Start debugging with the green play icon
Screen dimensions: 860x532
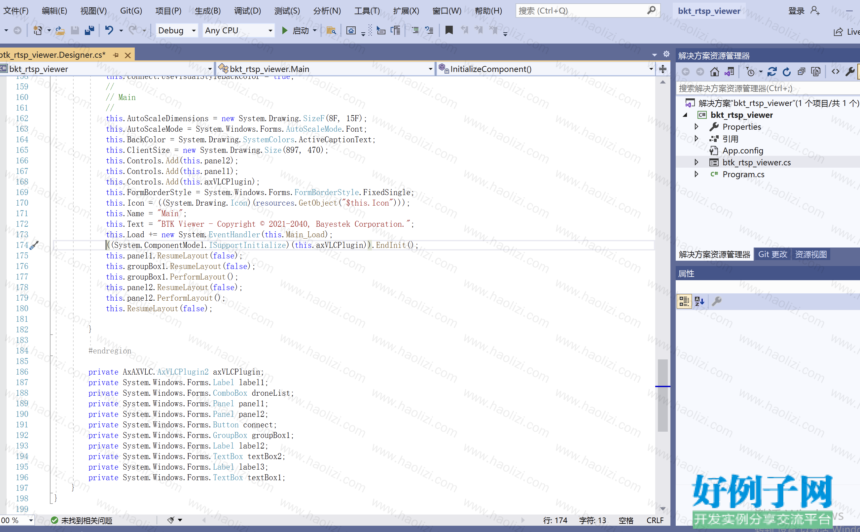click(285, 31)
